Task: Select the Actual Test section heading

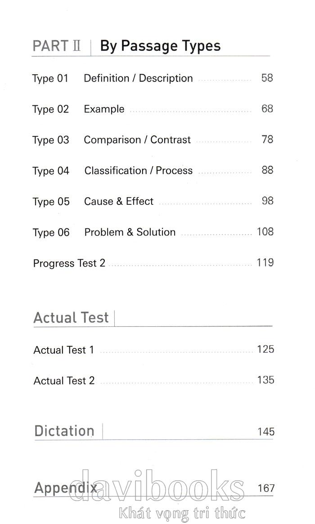Action: (71, 318)
